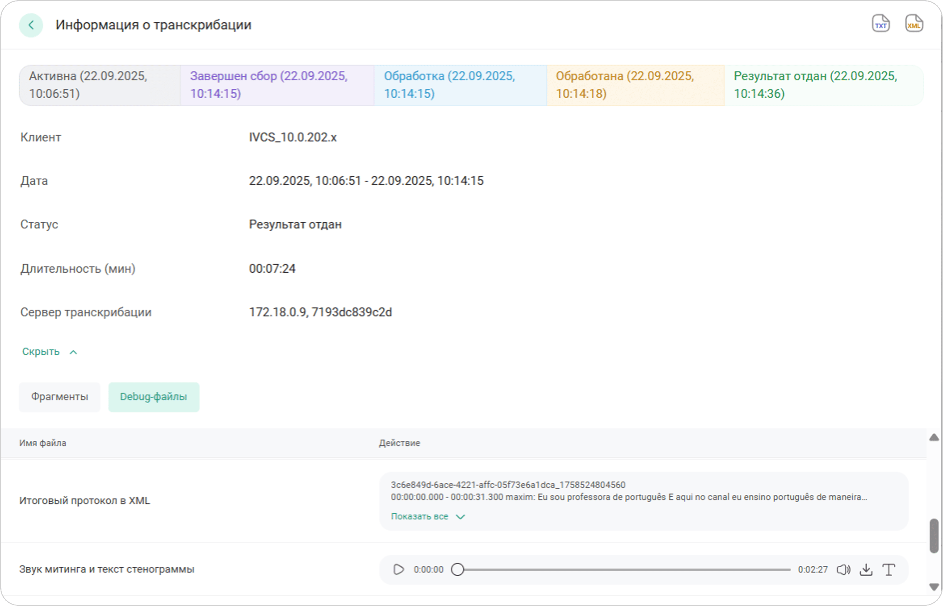Click the back arrow button

[31, 25]
